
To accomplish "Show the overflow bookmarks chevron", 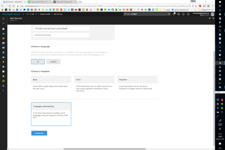I will pyautogui.click(x=195, y=10).
